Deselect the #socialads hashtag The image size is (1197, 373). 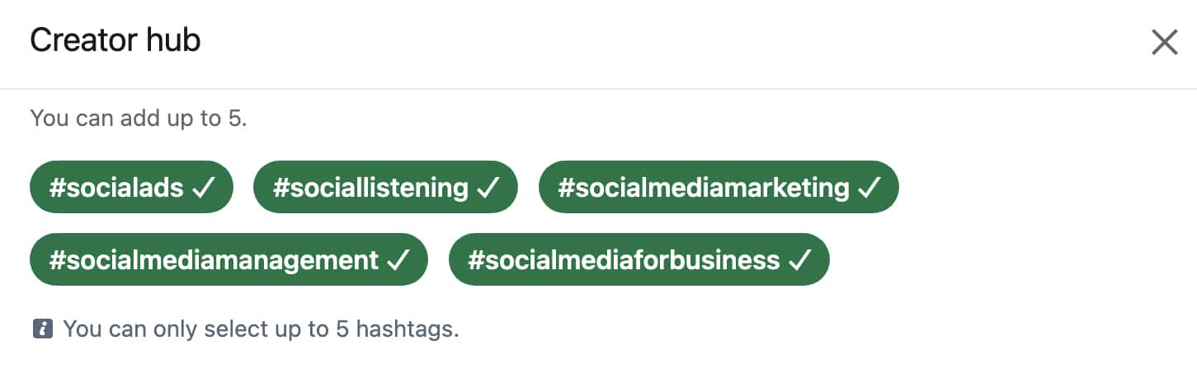point(132,188)
